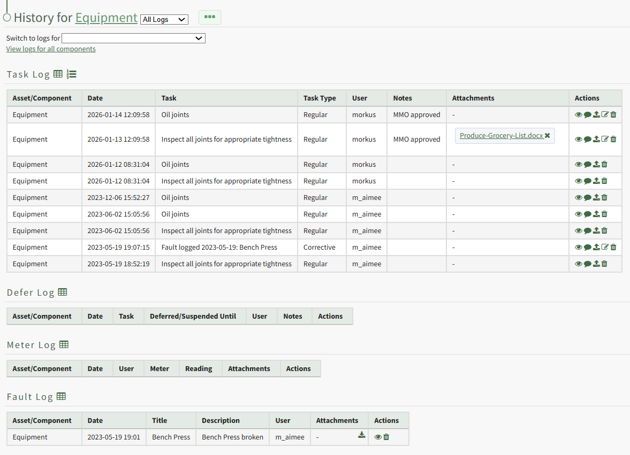View details of 2026-01-14 Oil joints task
The height and width of the screenshot is (455, 630).
(x=579, y=114)
